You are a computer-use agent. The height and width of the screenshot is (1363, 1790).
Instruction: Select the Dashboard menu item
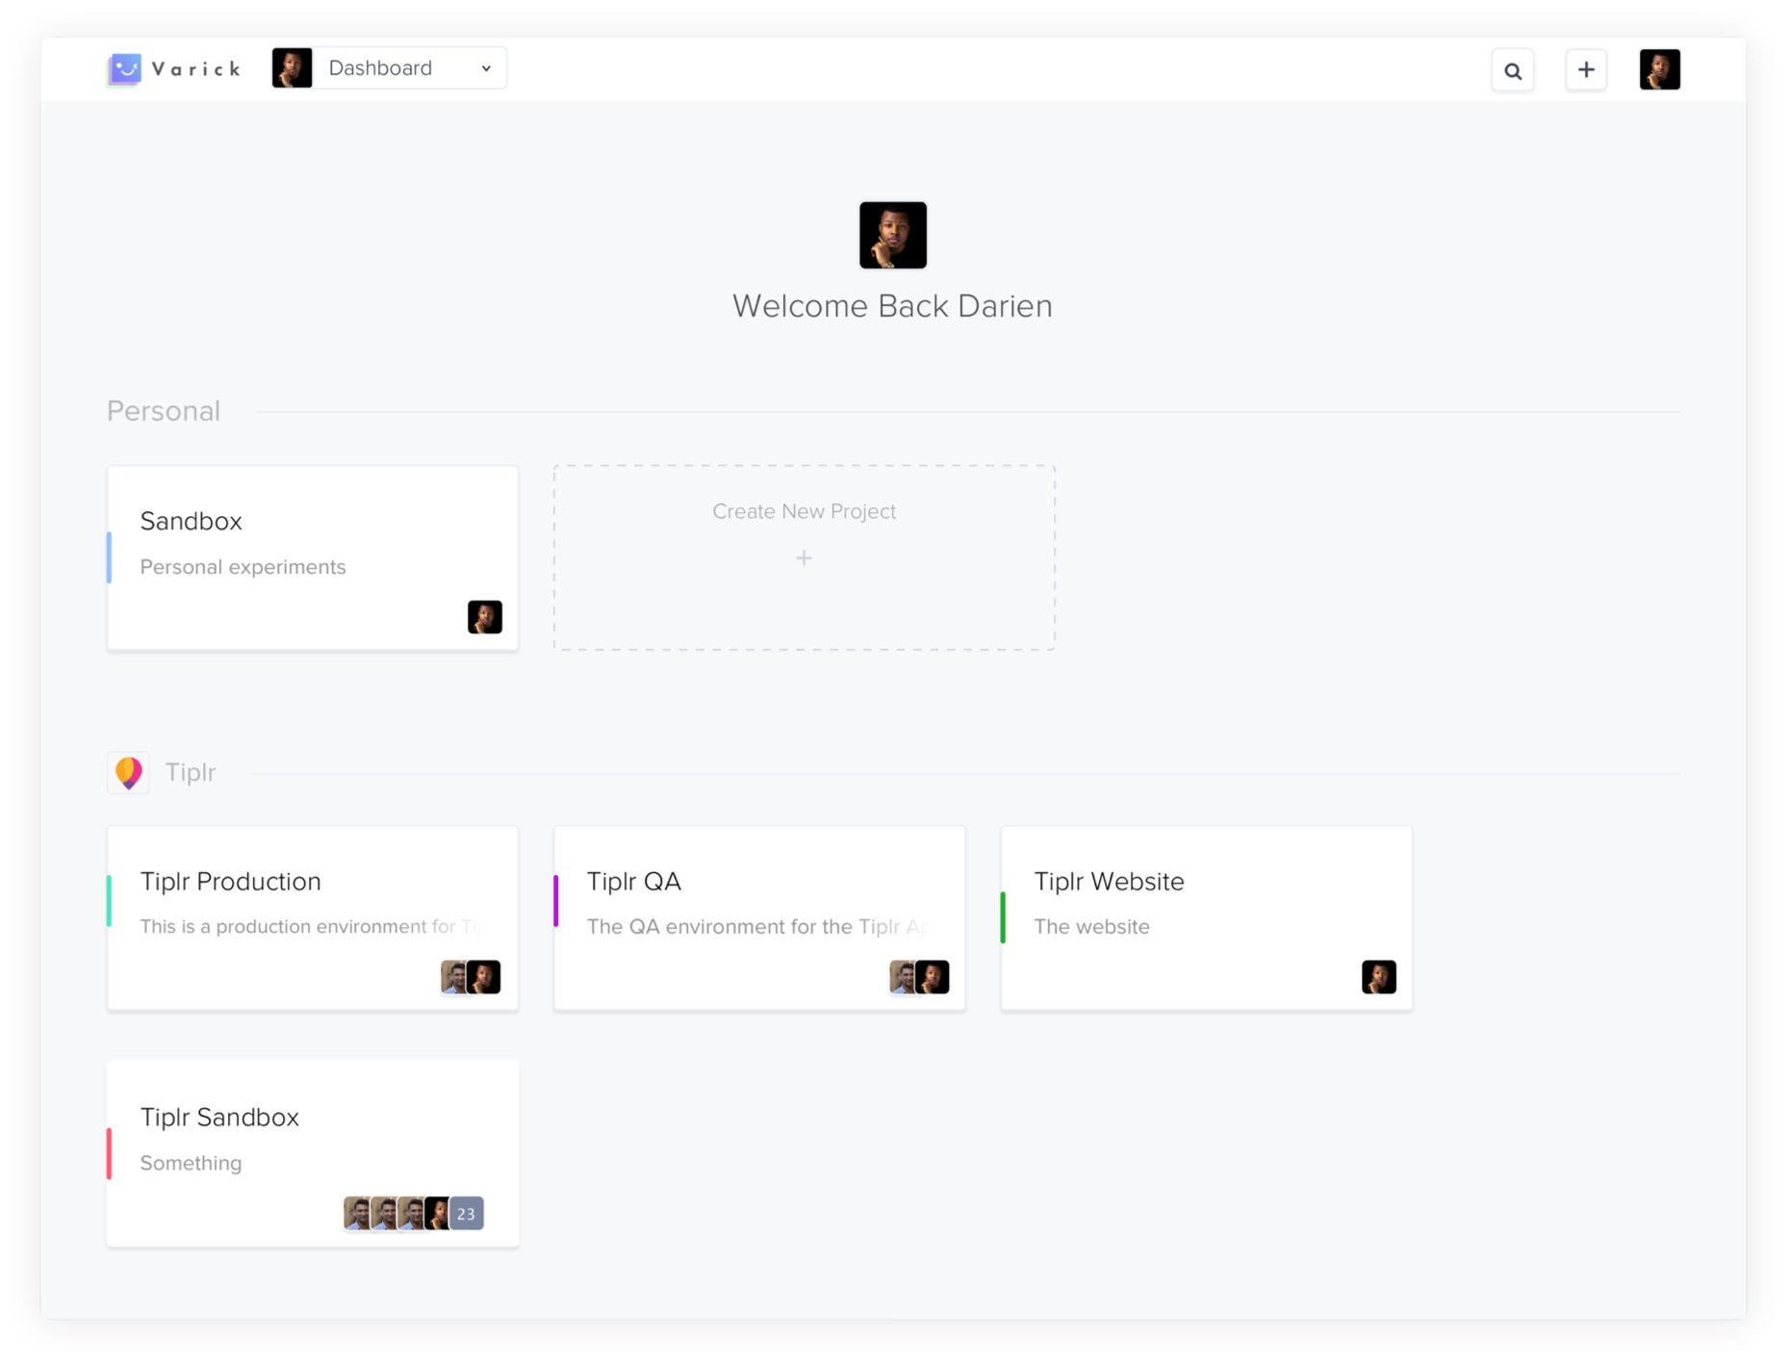pos(381,67)
